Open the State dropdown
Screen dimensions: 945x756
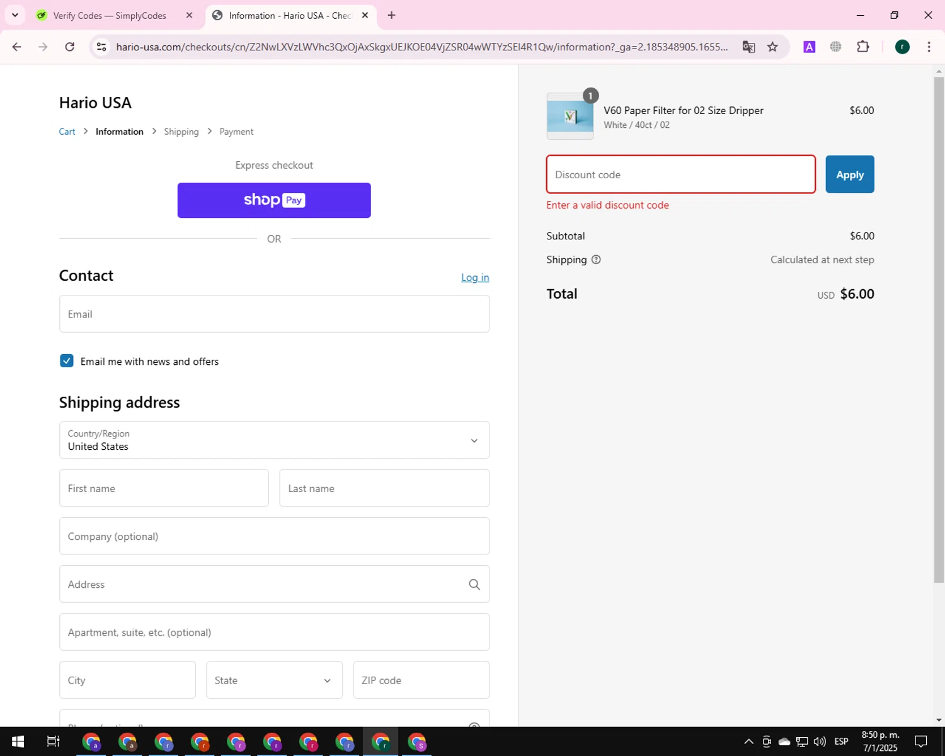coord(274,680)
